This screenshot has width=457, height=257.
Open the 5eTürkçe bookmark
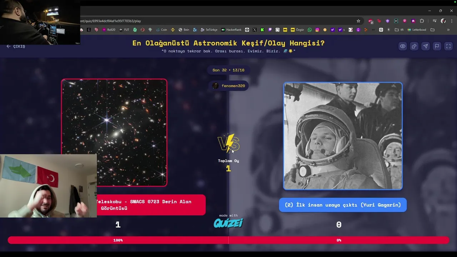tap(209, 30)
